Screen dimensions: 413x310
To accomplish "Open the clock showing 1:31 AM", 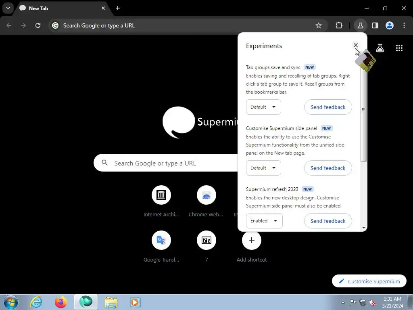I will pyautogui.click(x=392, y=302).
